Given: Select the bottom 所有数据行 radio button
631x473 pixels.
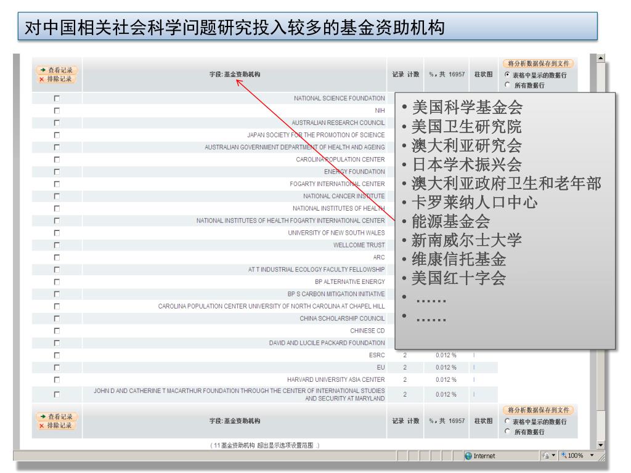Looking at the screenshot, I should (507, 431).
